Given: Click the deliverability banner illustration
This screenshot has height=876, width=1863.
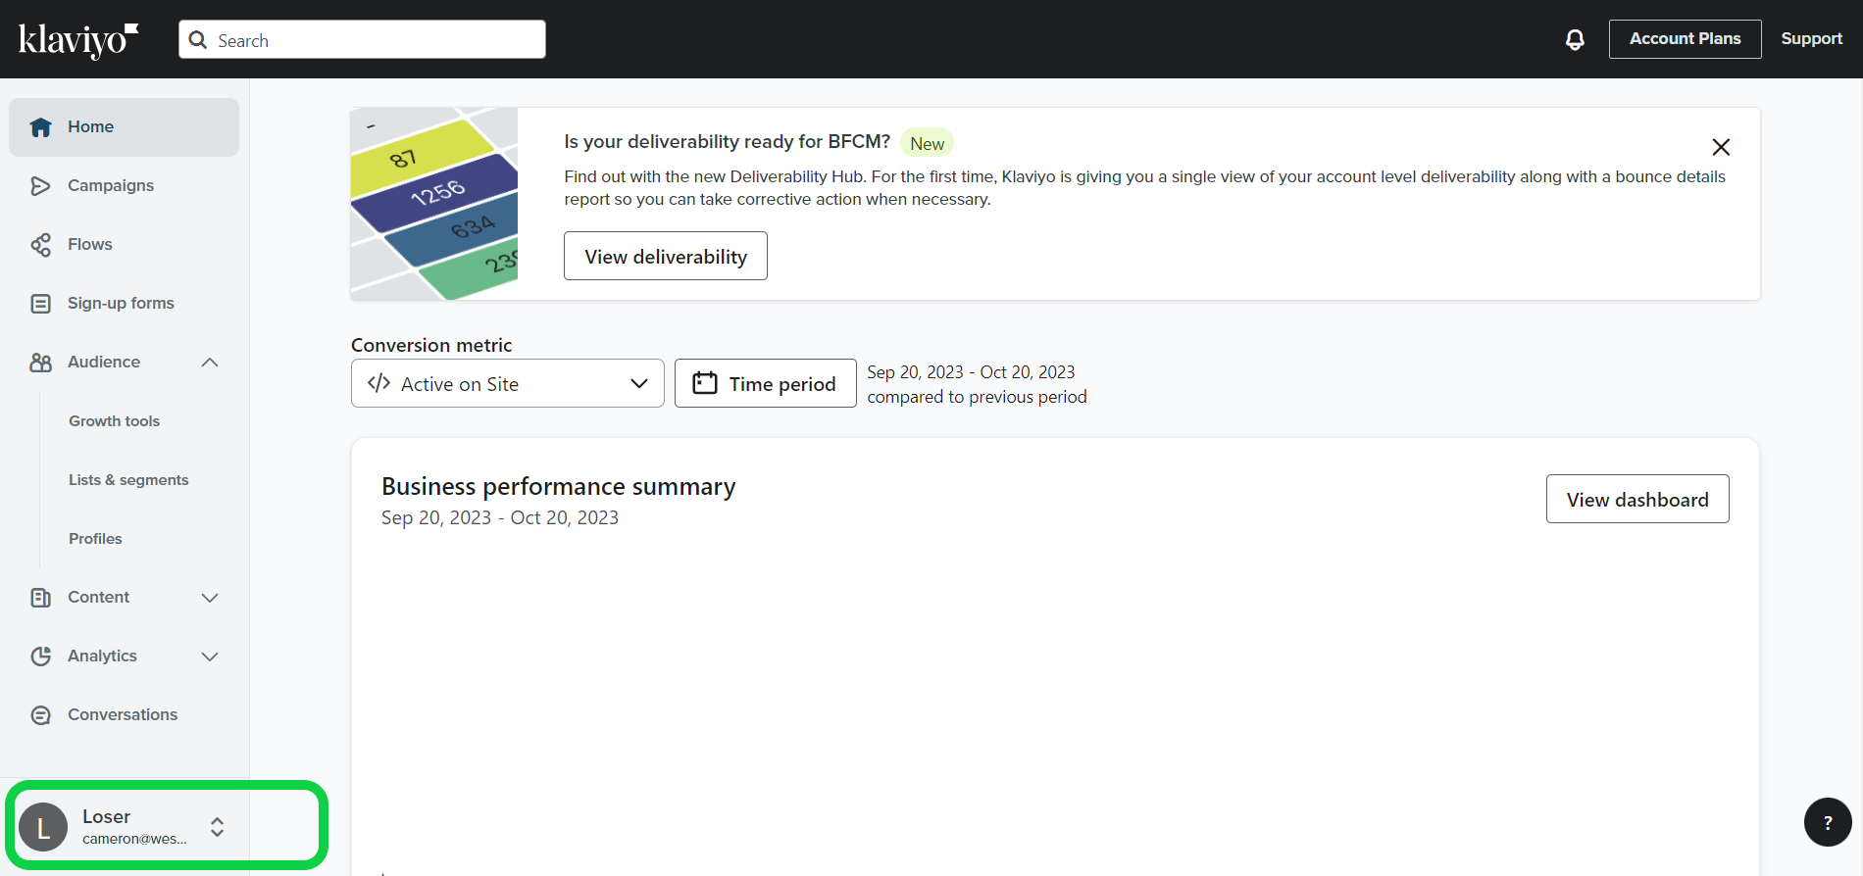Looking at the screenshot, I should (x=434, y=204).
